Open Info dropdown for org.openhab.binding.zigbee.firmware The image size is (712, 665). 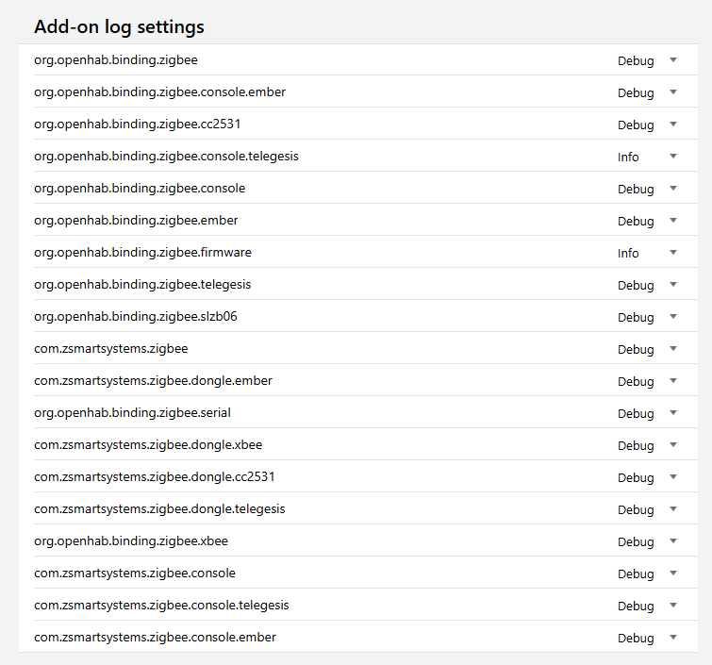(x=648, y=253)
